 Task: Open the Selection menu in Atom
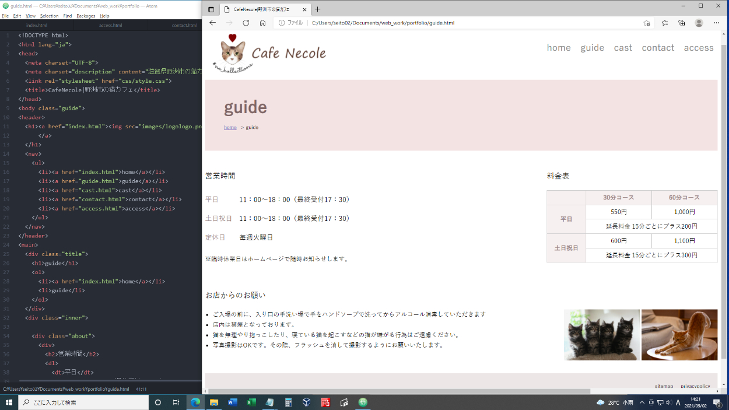tap(49, 16)
